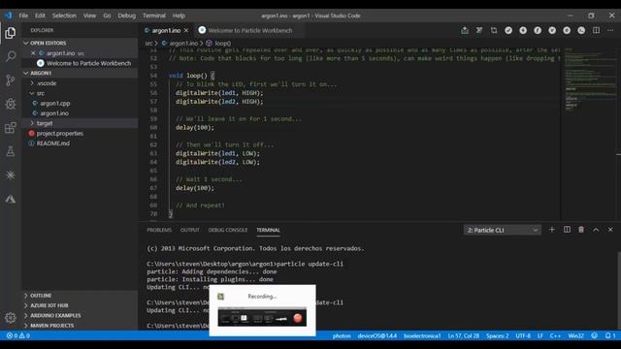The width and height of the screenshot is (621, 349).
Task: Open the File menu
Action: click(23, 16)
